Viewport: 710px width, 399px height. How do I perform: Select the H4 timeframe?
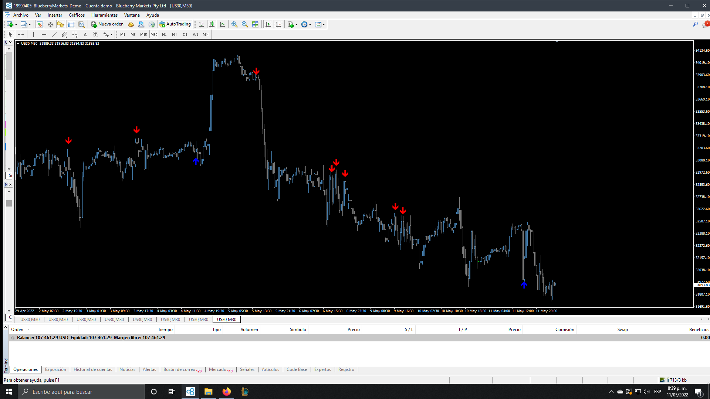point(175,34)
